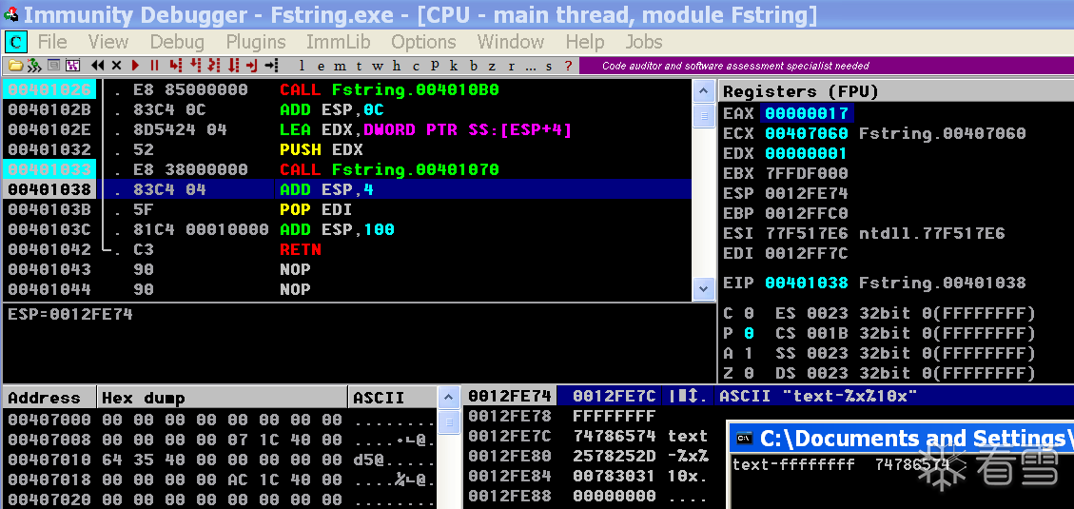This screenshot has height=509, width=1074.
Task: Run the program with red play icon
Action: [x=136, y=66]
